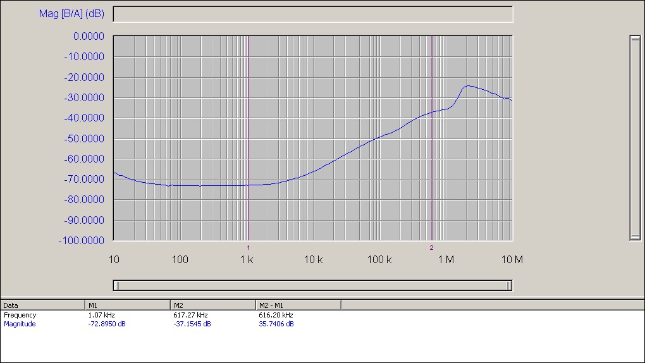The height and width of the screenshot is (363, 645).
Task: Click the Mag [B/A] (dB) axis label
Action: (71, 13)
